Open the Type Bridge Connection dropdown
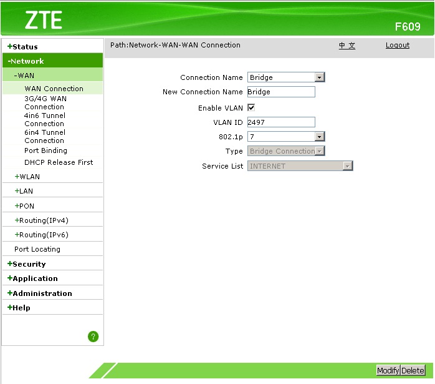Image resolution: width=435 pixels, height=384 pixels. pos(286,151)
